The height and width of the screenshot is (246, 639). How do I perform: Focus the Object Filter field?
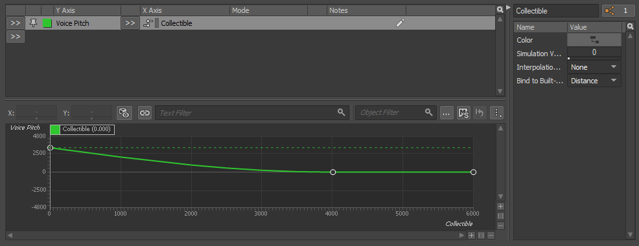tap(396, 113)
